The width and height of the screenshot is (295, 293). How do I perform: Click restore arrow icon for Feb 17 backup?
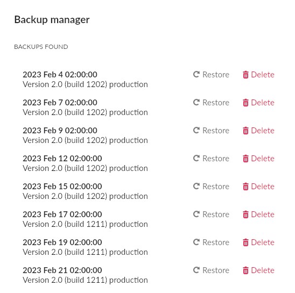[x=196, y=214]
